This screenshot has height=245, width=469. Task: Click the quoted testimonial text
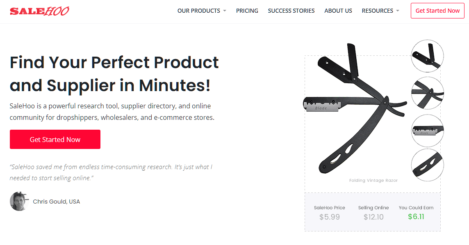tap(111, 172)
